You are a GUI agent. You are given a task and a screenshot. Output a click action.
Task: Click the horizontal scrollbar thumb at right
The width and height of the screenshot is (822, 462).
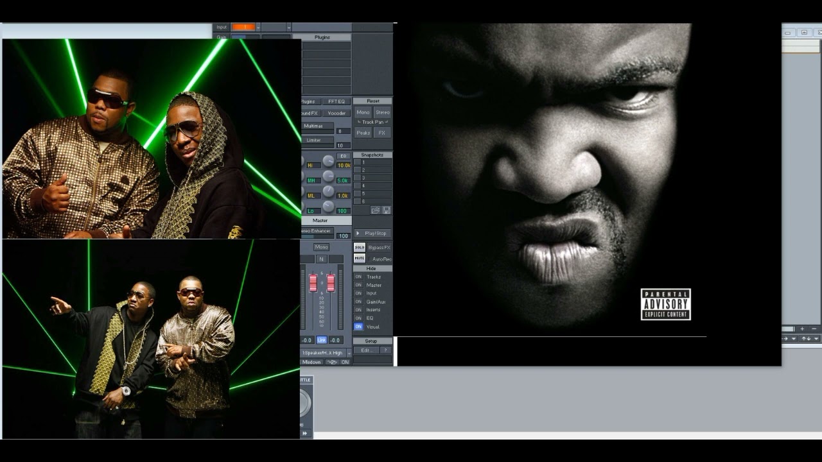pyautogui.click(x=787, y=329)
